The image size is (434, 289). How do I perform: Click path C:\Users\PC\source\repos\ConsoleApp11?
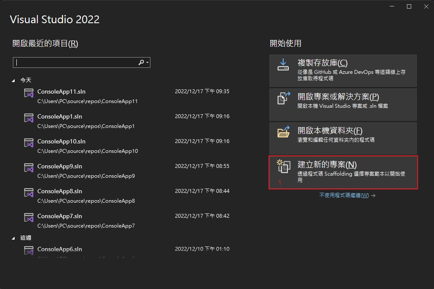click(x=88, y=101)
